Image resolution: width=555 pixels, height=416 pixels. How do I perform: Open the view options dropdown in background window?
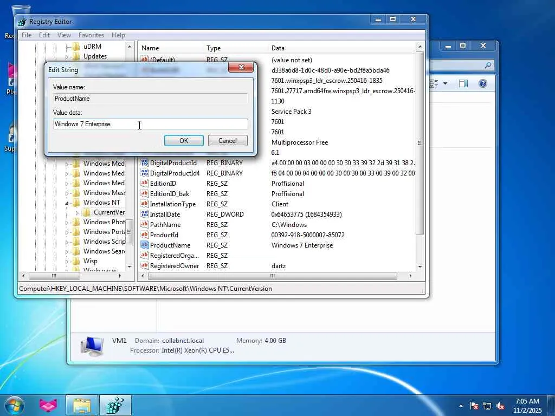[445, 83]
